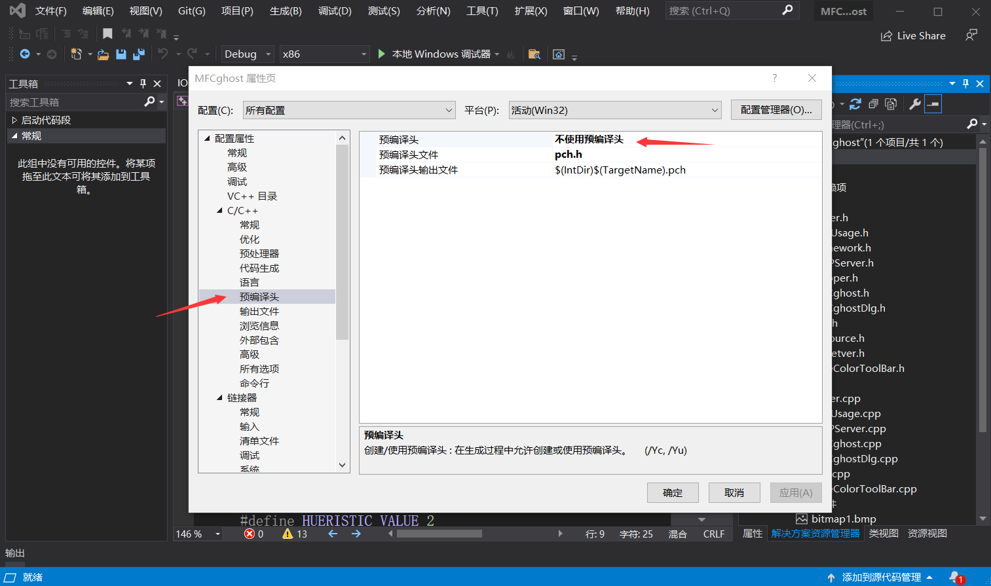Open the 项目(P) menu

[237, 11]
